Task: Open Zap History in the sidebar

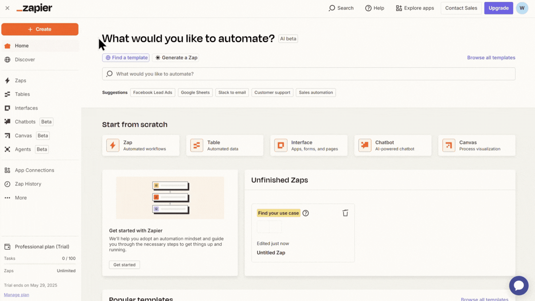Action: click(x=40, y=184)
